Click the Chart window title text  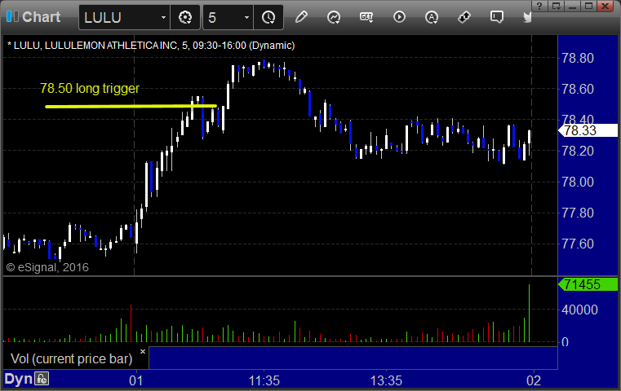pyautogui.click(x=41, y=16)
